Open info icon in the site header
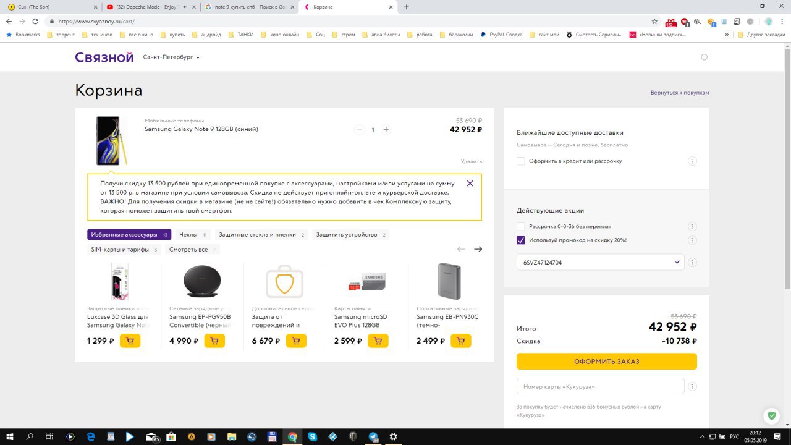 coord(704,57)
